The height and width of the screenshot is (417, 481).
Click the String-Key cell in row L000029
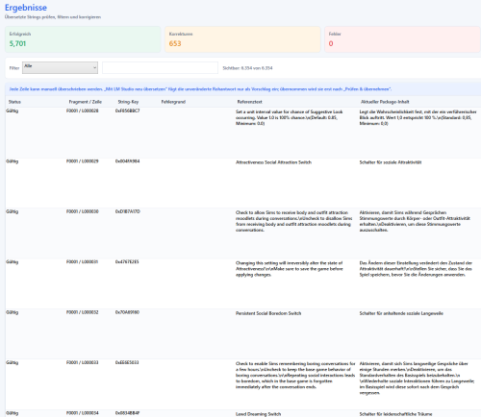127,161
